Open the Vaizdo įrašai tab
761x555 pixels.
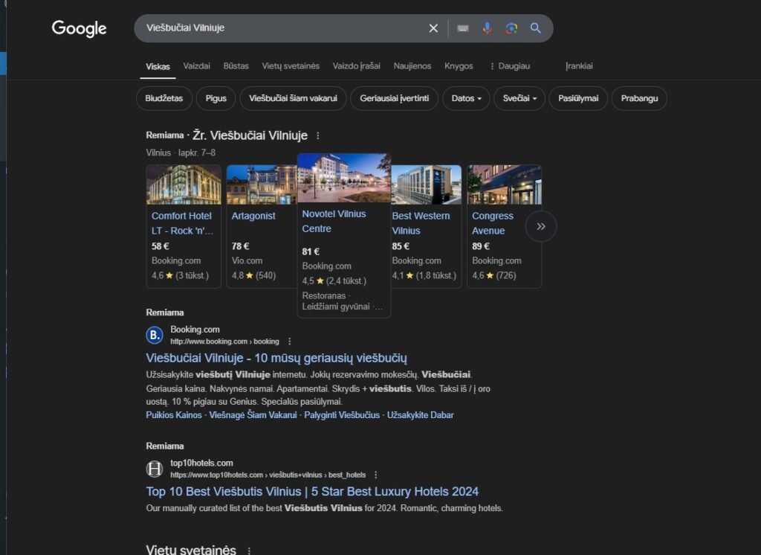pos(356,66)
